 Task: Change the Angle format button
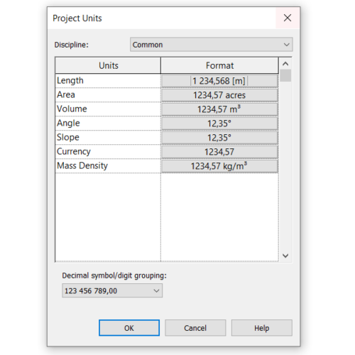click(219, 124)
